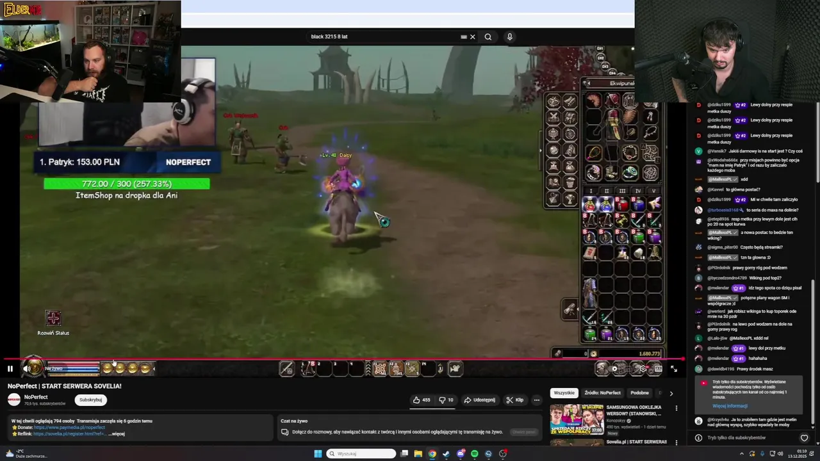Start voice search with the microphone icon
This screenshot has height=461, width=820.
(x=510, y=36)
